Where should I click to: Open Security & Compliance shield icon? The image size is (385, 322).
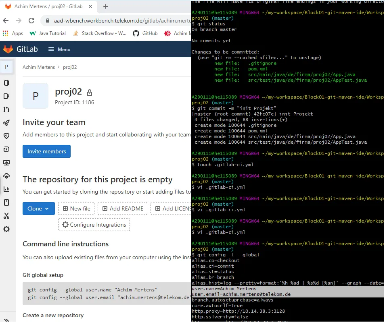coord(6,136)
